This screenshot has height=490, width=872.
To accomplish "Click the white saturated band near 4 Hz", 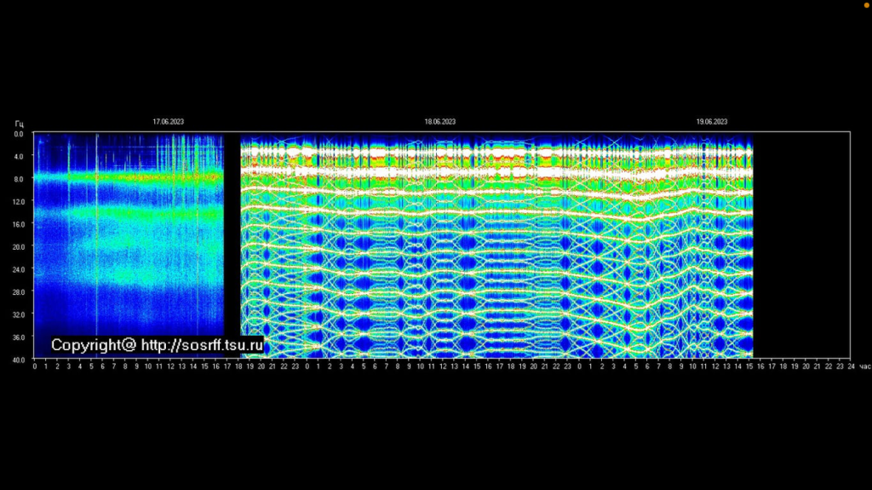I will (494, 153).
